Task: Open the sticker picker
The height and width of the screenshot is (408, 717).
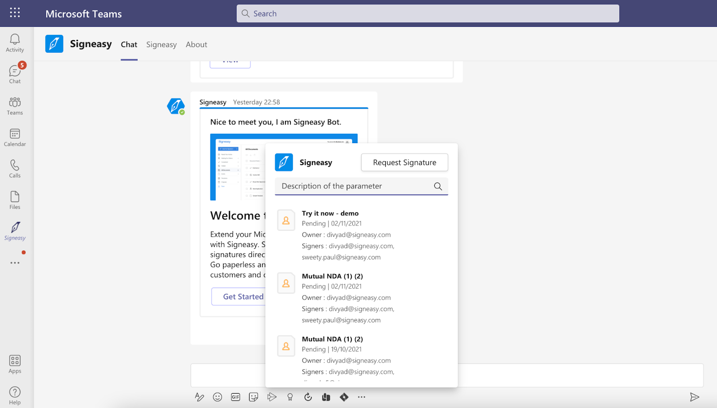Action: (254, 397)
